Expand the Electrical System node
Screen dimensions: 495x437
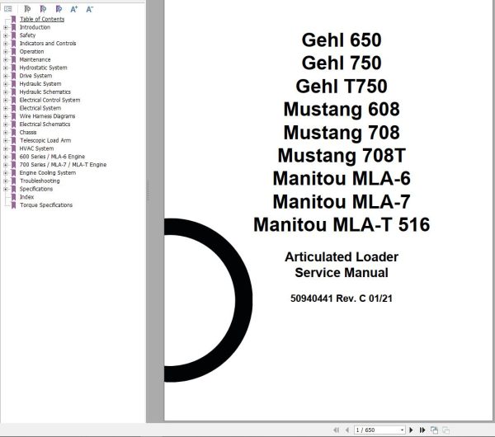pos(6,108)
